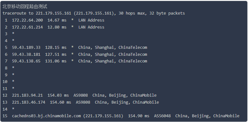Click the 154.60 ms latency value

coord(61,102)
